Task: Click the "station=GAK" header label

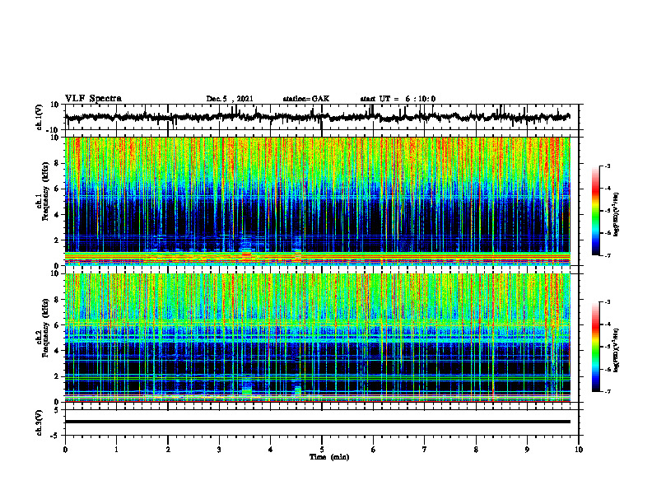Action: tap(306, 99)
